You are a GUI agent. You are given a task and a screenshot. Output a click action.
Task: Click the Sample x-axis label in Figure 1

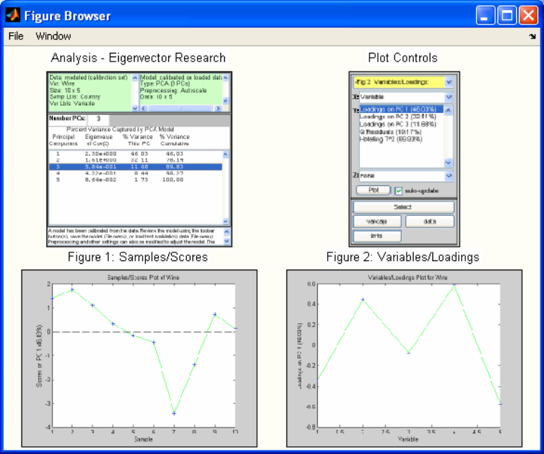[x=143, y=439]
